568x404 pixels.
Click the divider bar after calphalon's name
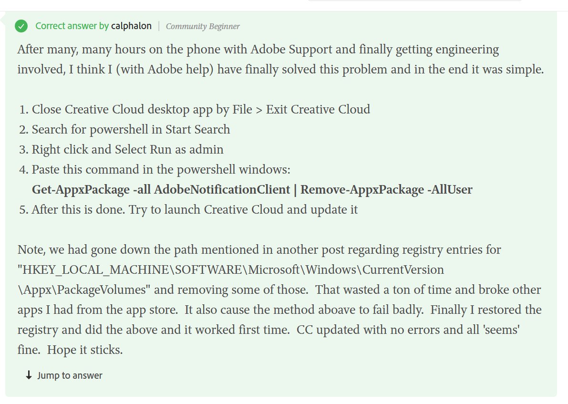[158, 26]
